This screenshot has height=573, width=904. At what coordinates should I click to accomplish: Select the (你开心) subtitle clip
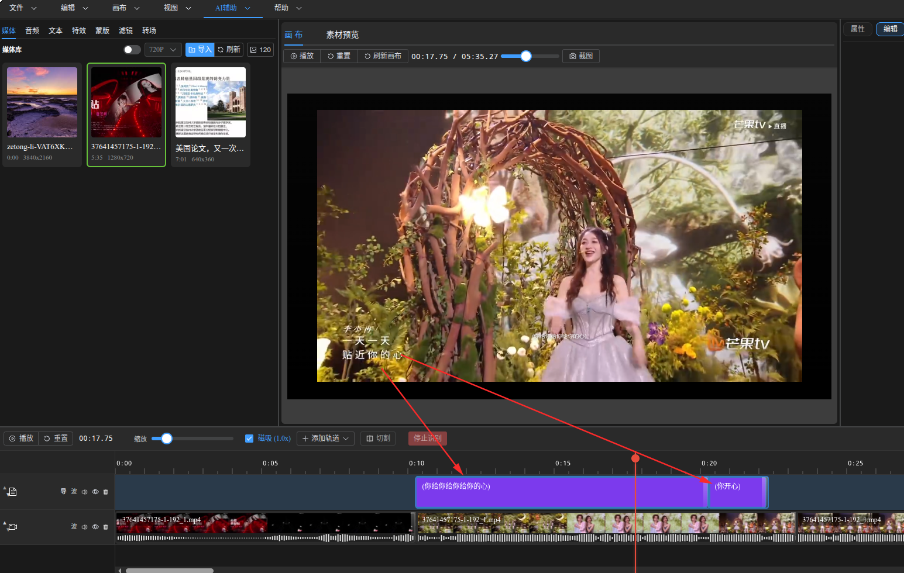point(738,492)
